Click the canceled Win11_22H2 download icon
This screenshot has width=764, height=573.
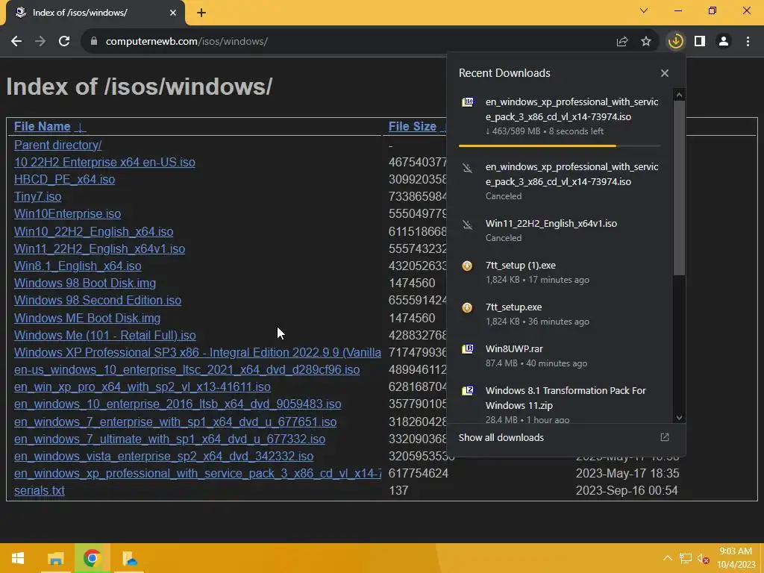pyautogui.click(x=467, y=225)
